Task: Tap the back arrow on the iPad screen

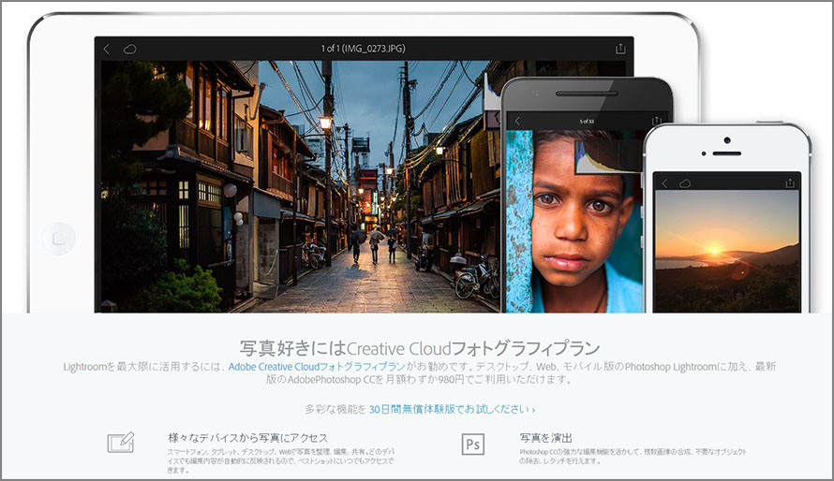Action: click(107, 49)
